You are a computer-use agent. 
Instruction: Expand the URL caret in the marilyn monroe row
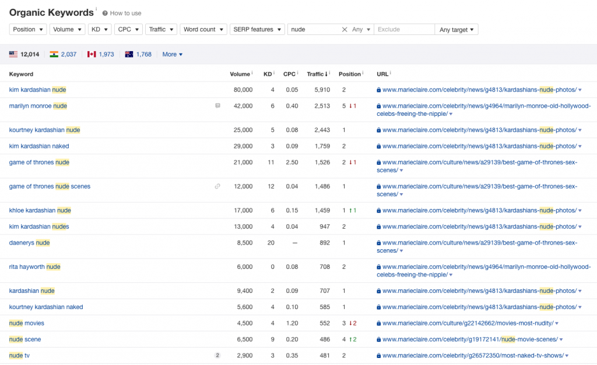[x=451, y=114]
